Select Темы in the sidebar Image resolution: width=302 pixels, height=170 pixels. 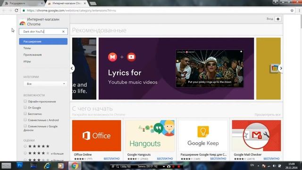(27, 48)
